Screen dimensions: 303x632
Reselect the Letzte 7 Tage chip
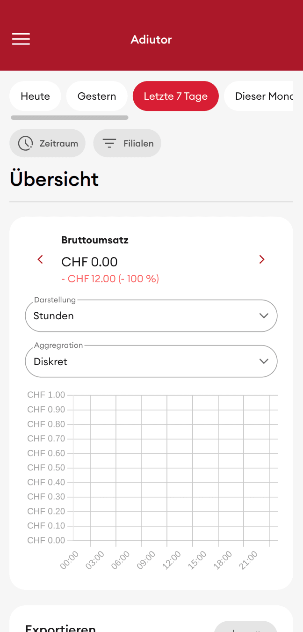tap(175, 96)
